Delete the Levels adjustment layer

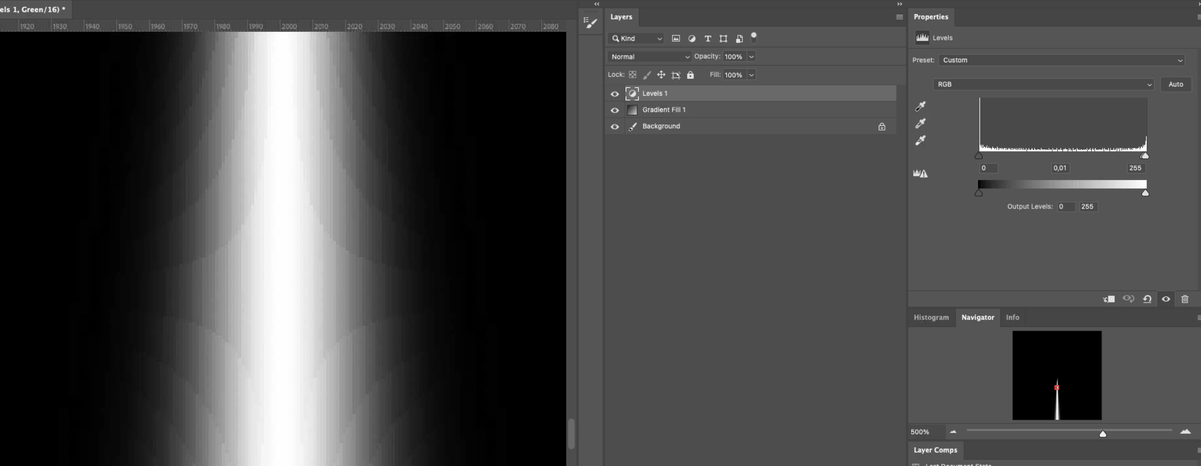[1185, 299]
